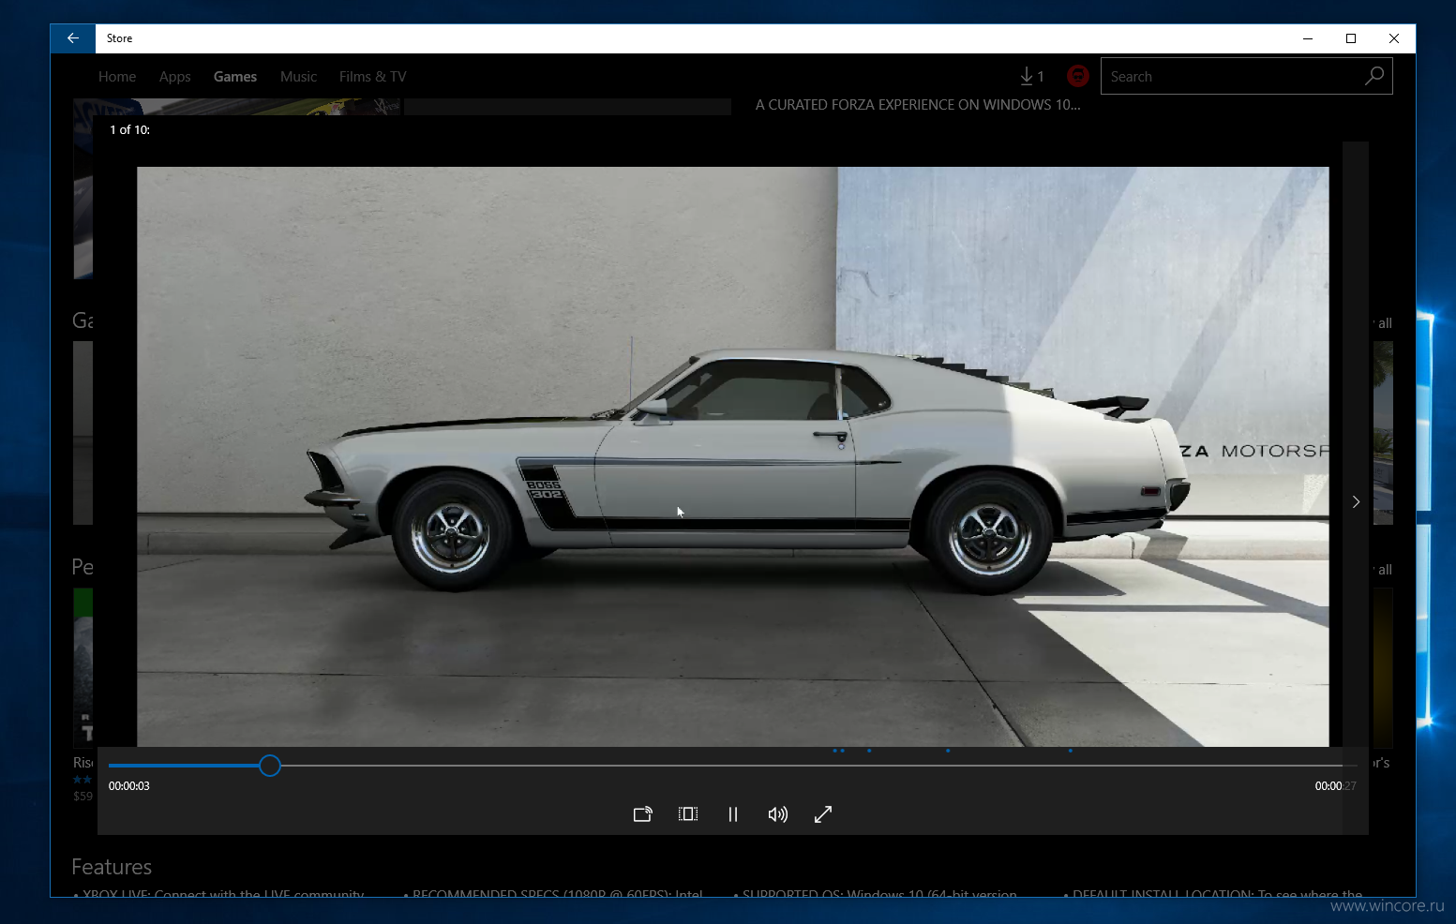Click the 00:00:03 elapsed time label
1456x924 pixels.
[129, 786]
